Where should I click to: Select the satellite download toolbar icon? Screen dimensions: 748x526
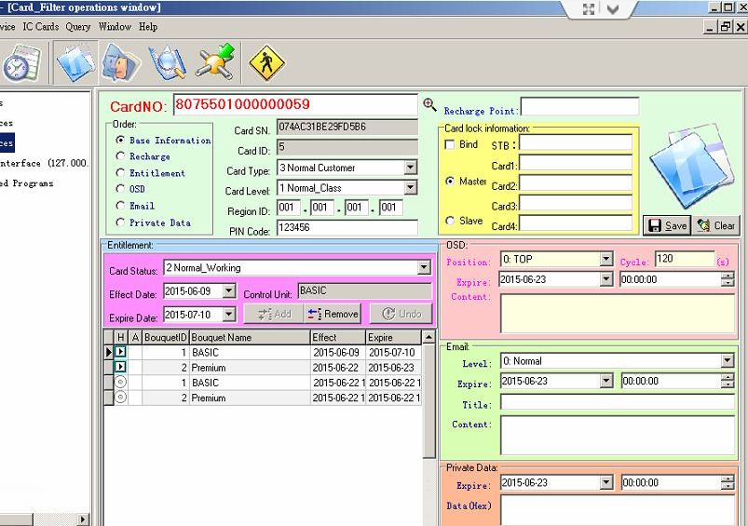coord(215,62)
